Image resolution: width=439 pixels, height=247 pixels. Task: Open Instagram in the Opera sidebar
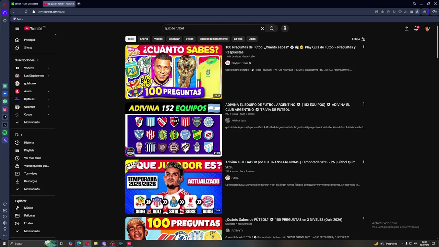(x=5, y=109)
